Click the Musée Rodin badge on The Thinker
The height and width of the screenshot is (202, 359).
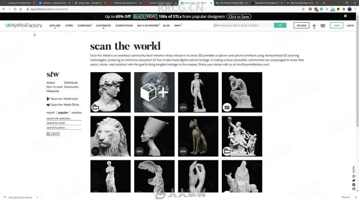point(227,107)
